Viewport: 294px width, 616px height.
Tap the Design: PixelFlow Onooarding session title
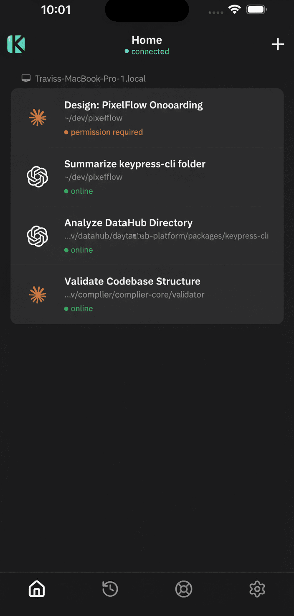133,105
